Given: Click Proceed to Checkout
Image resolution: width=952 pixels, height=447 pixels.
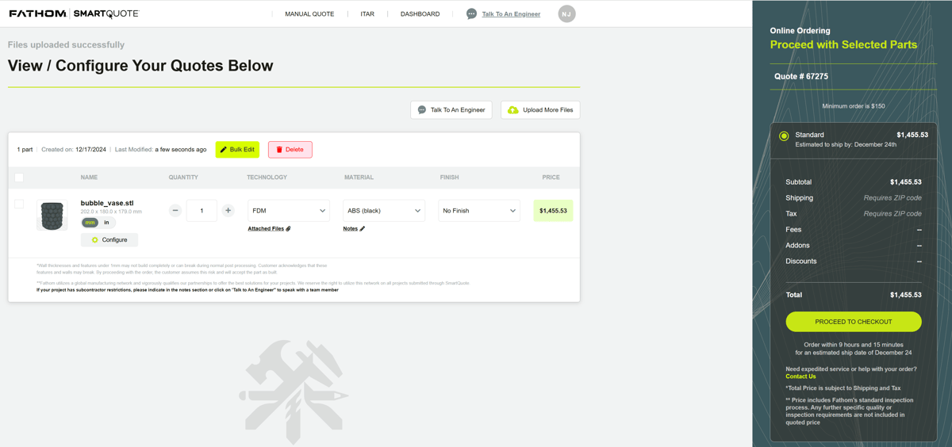Looking at the screenshot, I should point(854,322).
